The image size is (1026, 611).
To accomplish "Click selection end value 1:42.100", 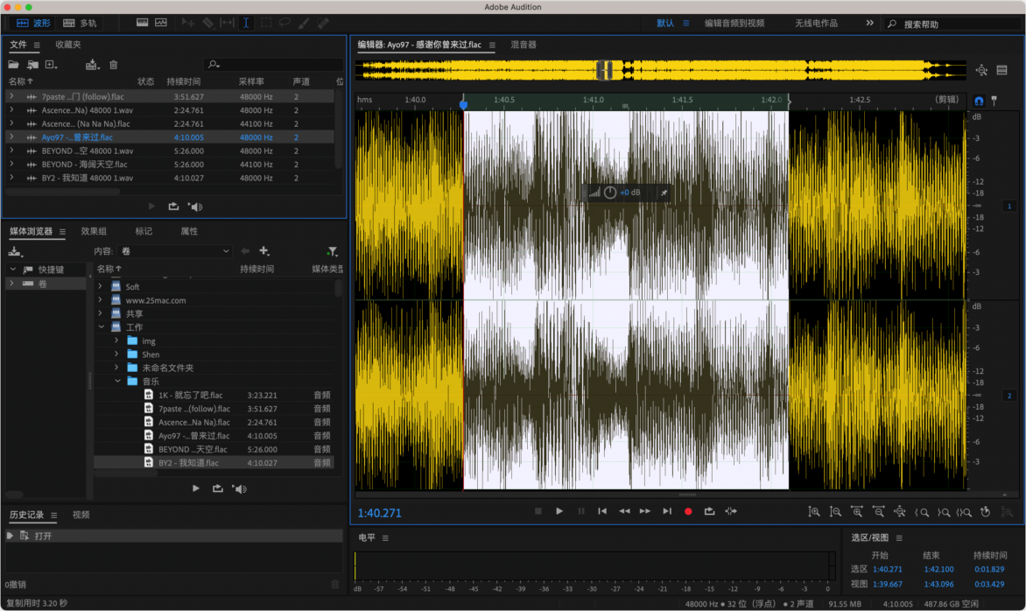I will [939, 569].
